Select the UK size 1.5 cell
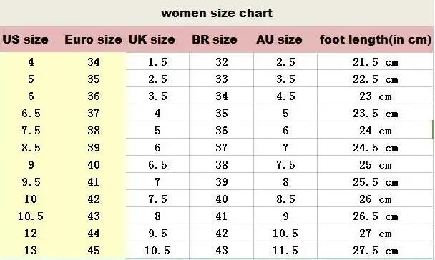This screenshot has width=435, height=260. coord(157,61)
